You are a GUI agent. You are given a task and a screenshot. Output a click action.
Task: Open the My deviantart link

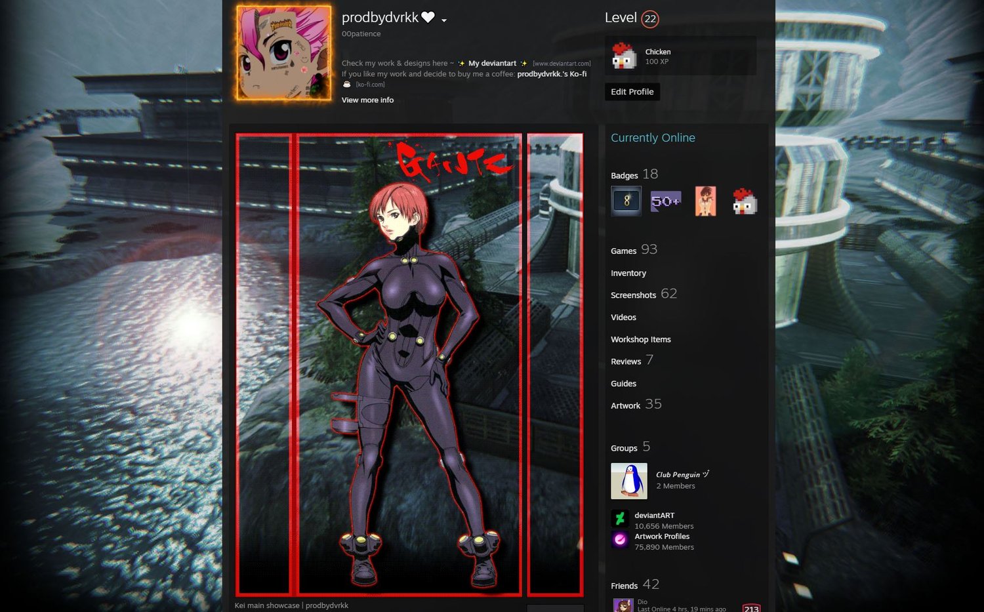click(x=492, y=63)
